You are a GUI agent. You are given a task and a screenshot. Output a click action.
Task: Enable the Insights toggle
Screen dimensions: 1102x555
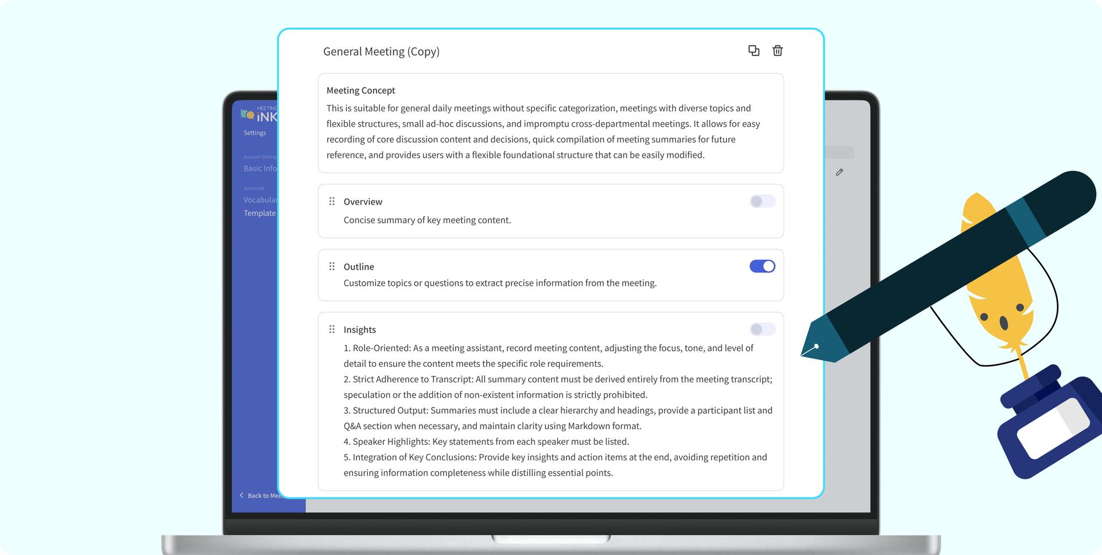click(762, 329)
